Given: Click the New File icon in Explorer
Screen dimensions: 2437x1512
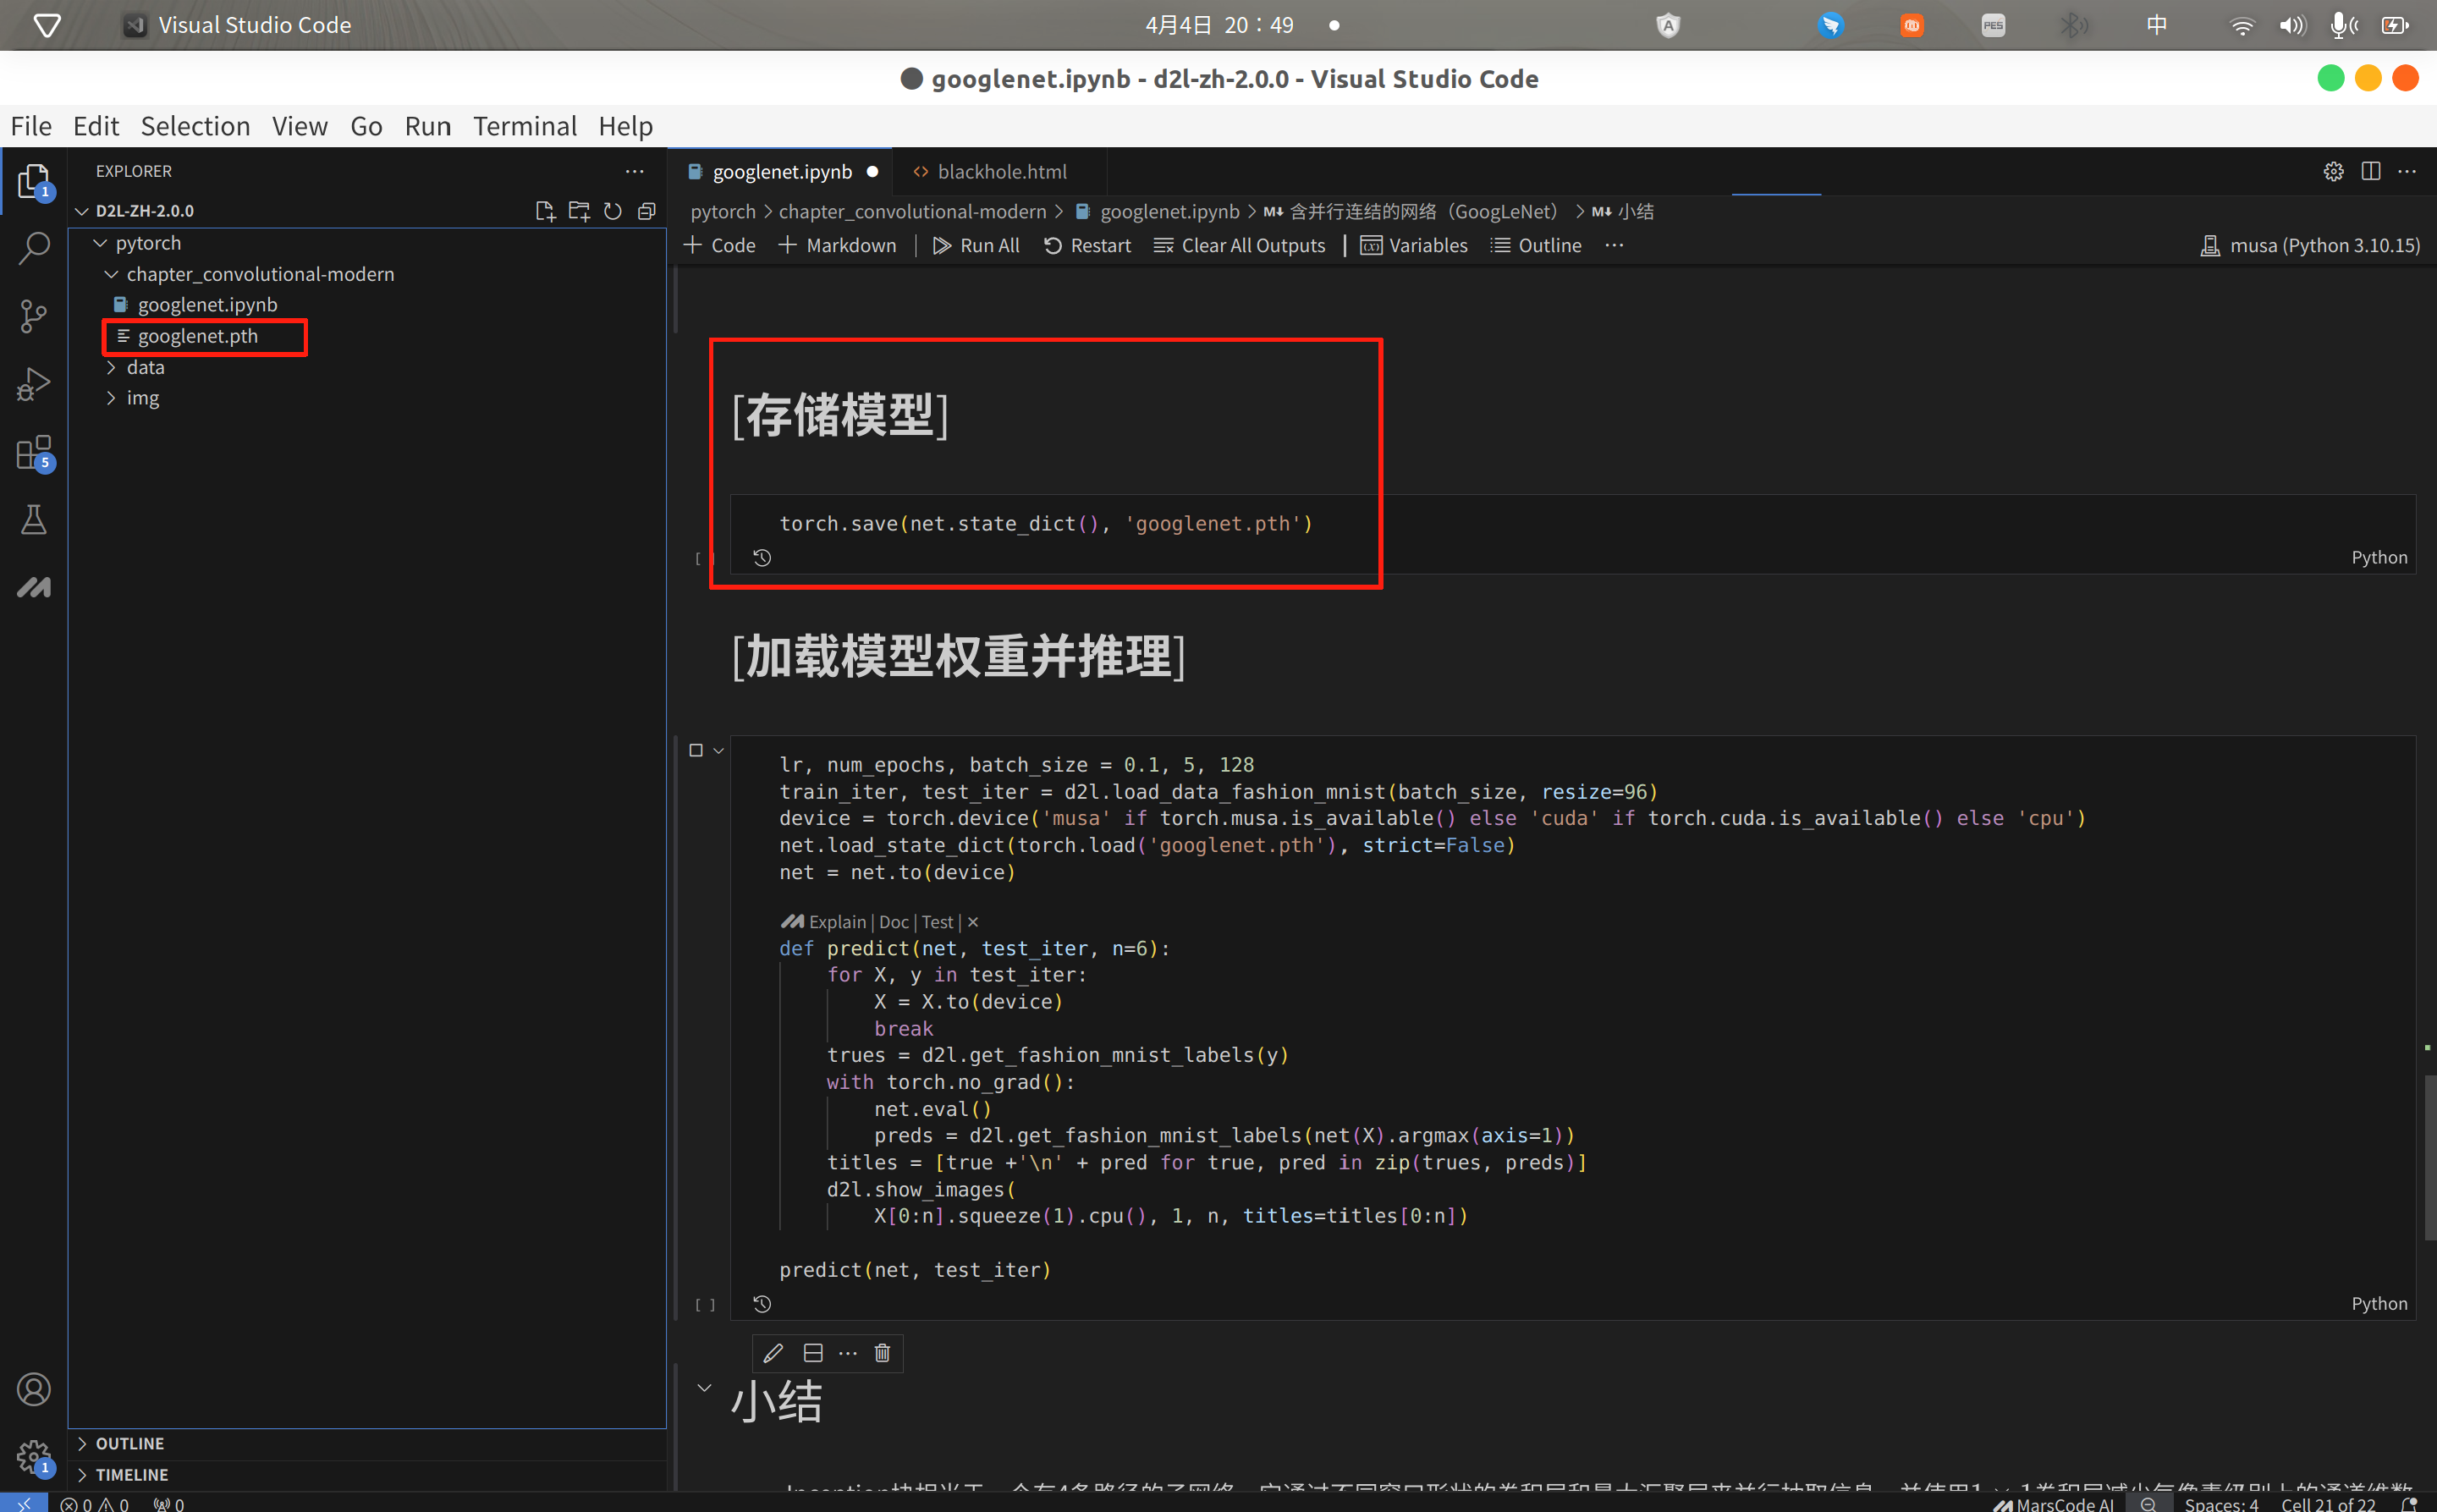Looking at the screenshot, I should coord(544,211).
